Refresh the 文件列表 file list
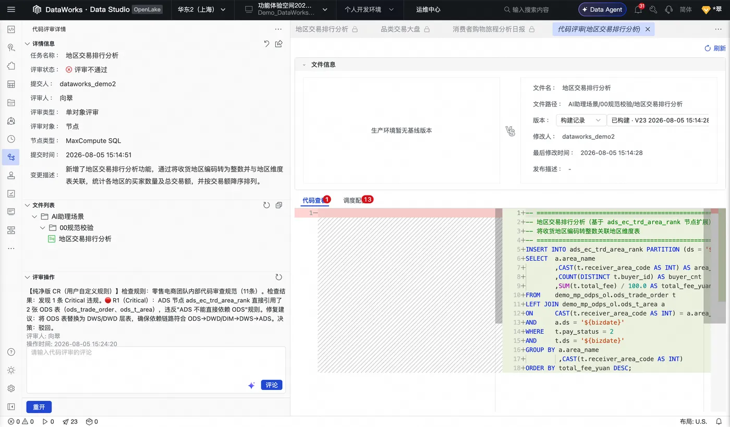 266,205
